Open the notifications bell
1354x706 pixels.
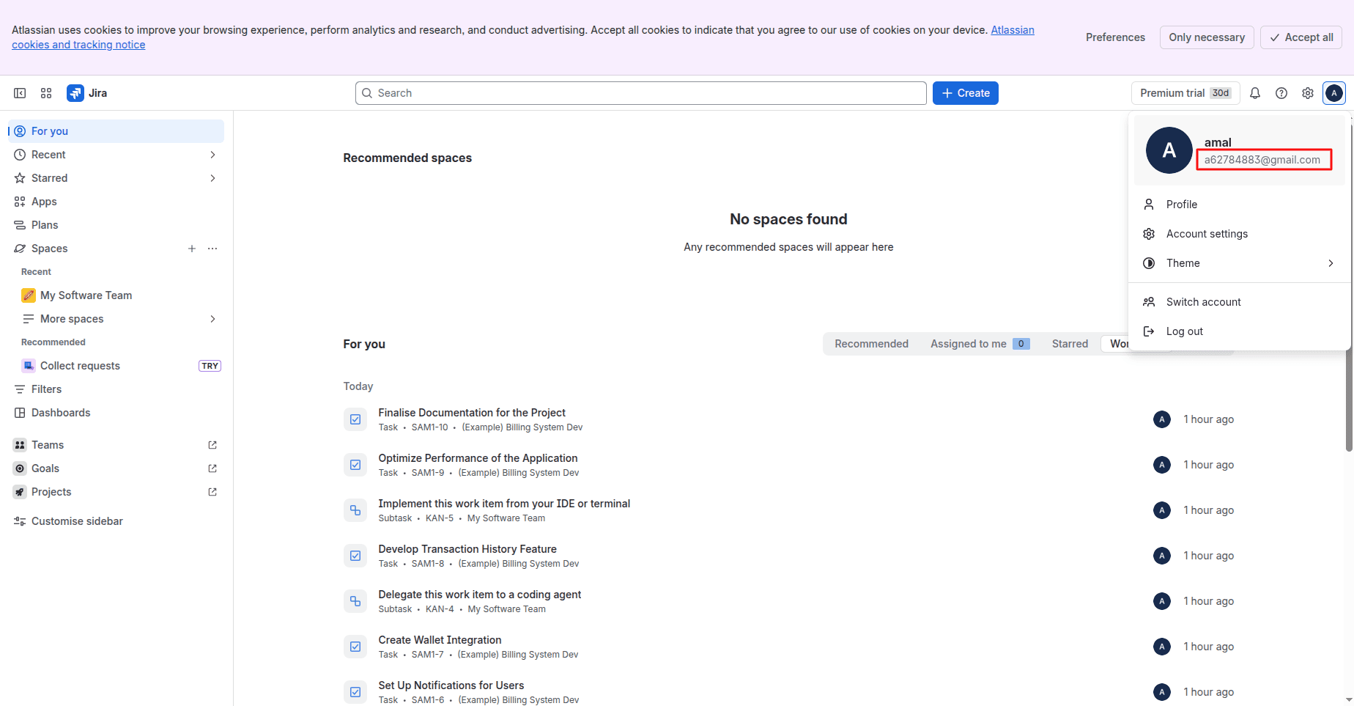point(1255,93)
